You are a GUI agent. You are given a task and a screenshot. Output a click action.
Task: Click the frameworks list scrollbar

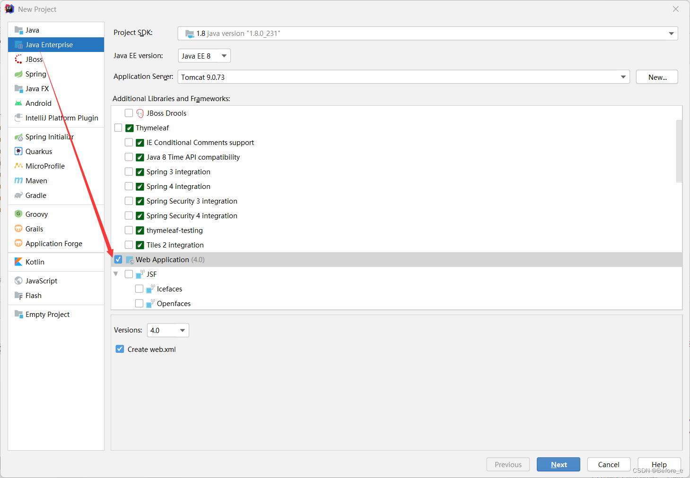click(679, 151)
